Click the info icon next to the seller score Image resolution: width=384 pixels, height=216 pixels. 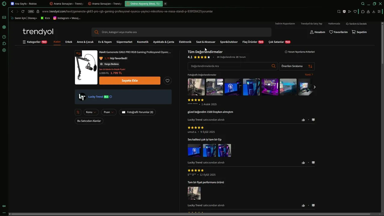point(111,97)
